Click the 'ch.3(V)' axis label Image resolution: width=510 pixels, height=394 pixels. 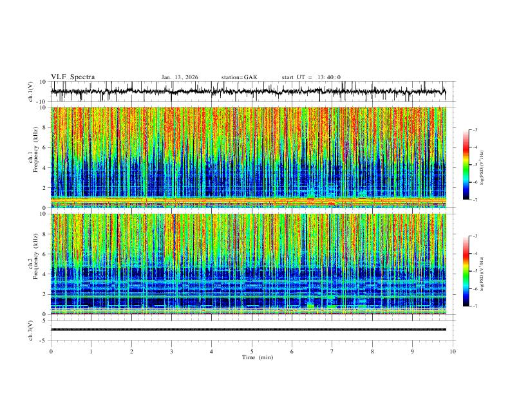[x=31, y=330]
